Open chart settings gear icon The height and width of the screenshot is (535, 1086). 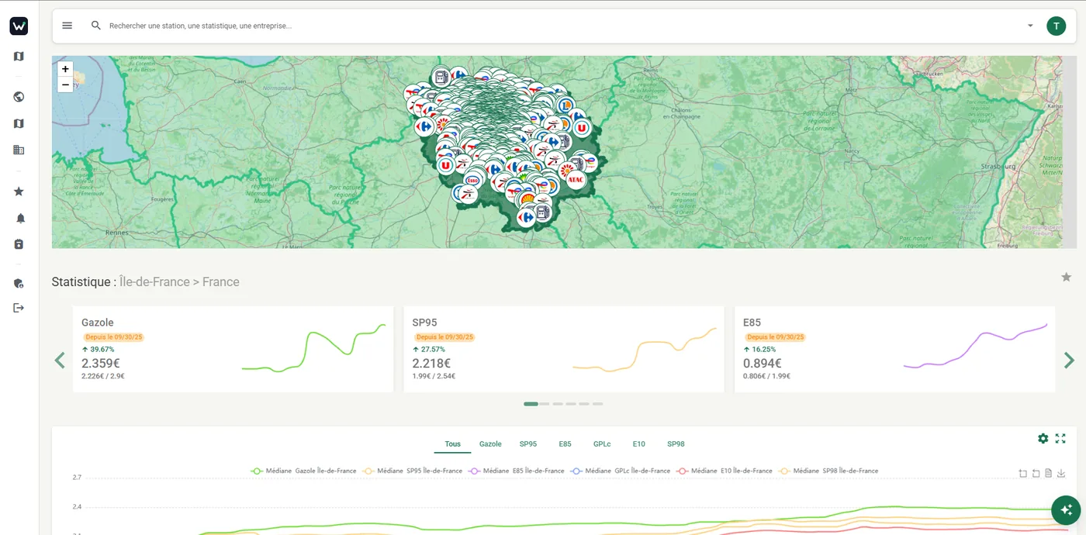click(x=1043, y=438)
